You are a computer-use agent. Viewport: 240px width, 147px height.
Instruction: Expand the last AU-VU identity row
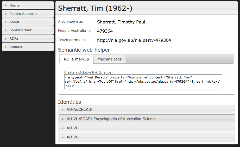click(147, 137)
